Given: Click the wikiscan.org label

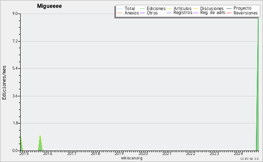Looking at the screenshot, I should coord(131,158).
